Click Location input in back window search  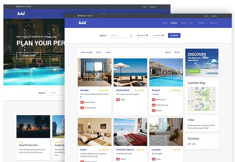[56, 93]
